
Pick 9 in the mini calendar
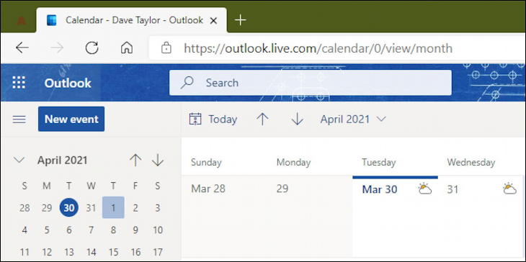coord(135,230)
